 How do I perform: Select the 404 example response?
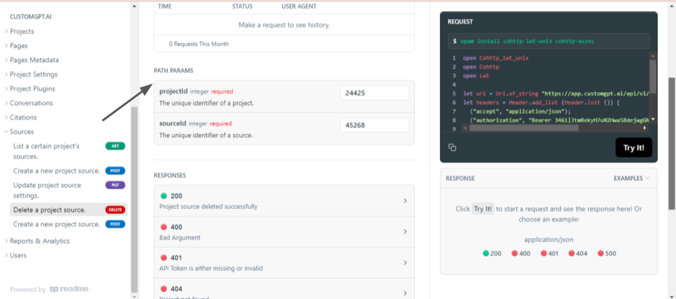[577, 253]
